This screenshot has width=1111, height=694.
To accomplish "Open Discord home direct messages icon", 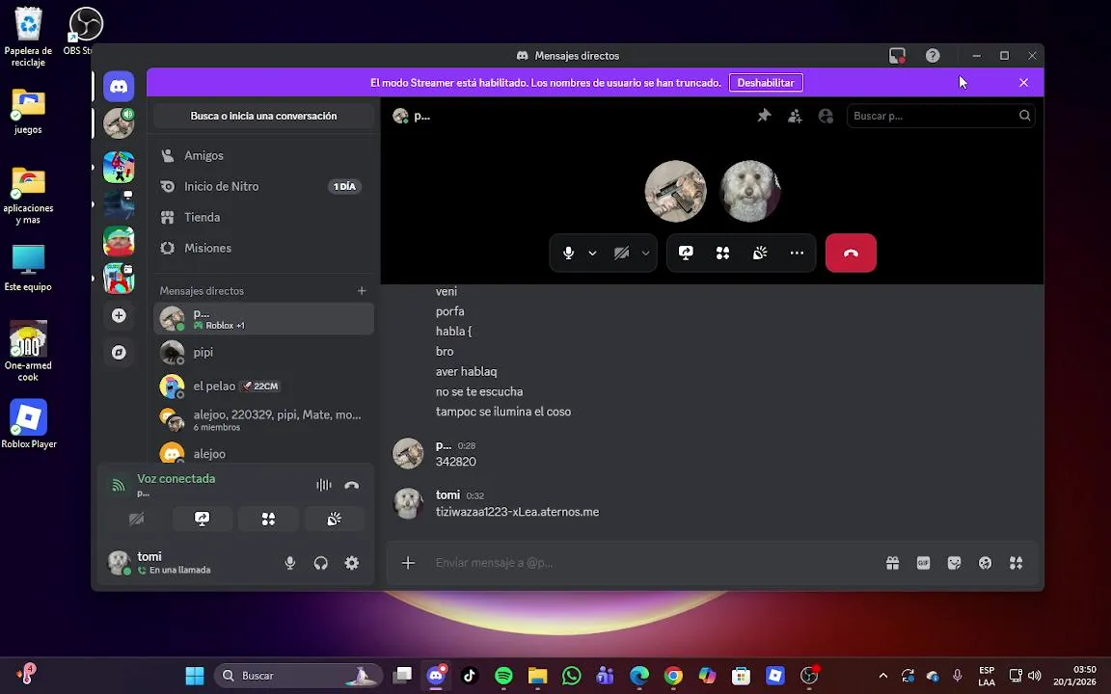I will (x=119, y=87).
